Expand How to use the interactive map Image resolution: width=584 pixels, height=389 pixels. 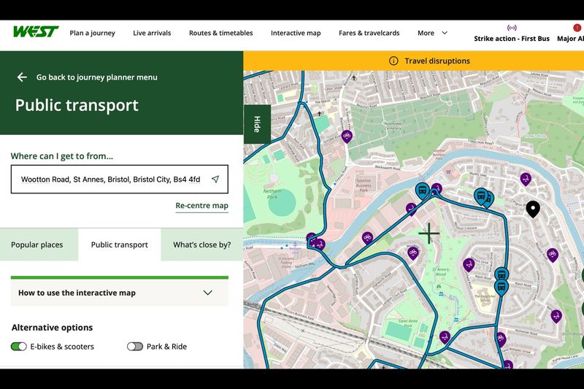[120, 293]
